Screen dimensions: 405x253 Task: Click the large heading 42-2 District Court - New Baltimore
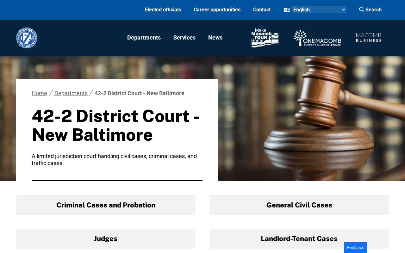pos(116,125)
